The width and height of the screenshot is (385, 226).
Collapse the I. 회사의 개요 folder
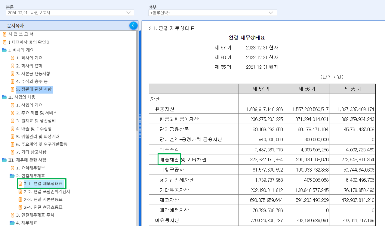pos(4,50)
